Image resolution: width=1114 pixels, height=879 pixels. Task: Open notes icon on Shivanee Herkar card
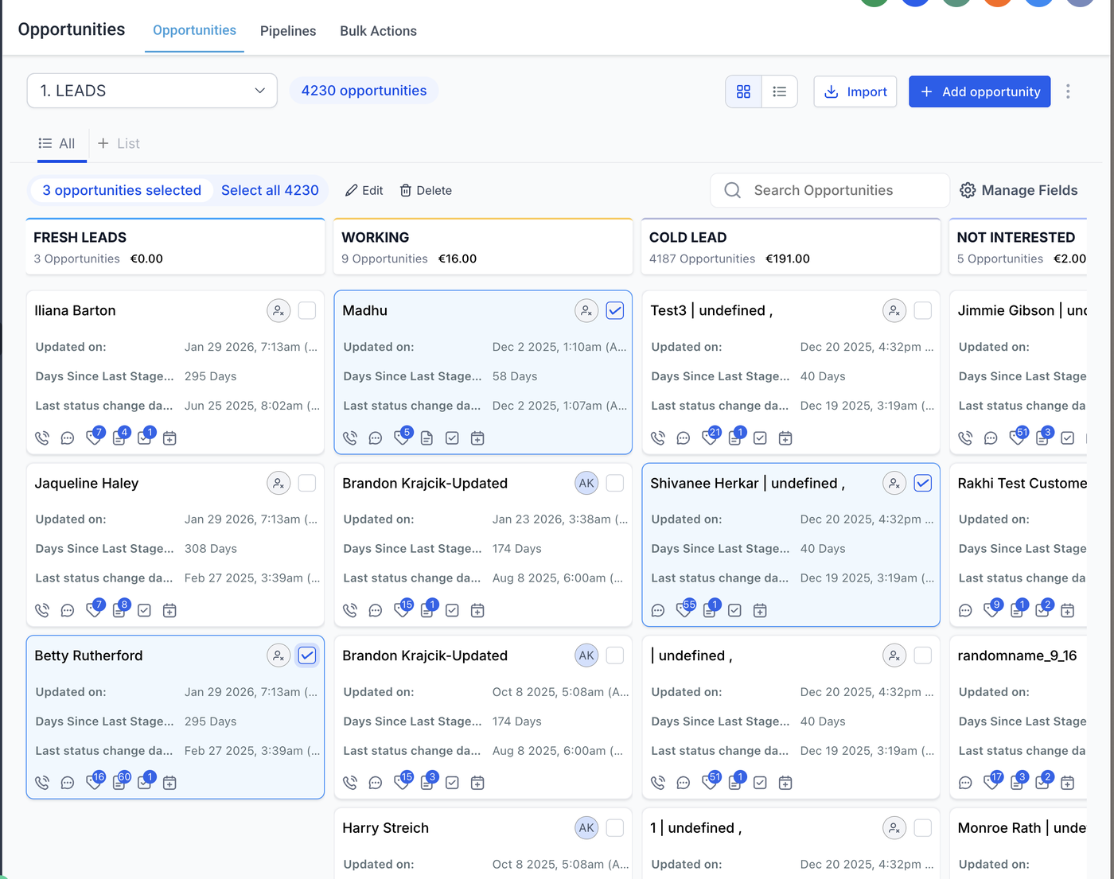709,610
